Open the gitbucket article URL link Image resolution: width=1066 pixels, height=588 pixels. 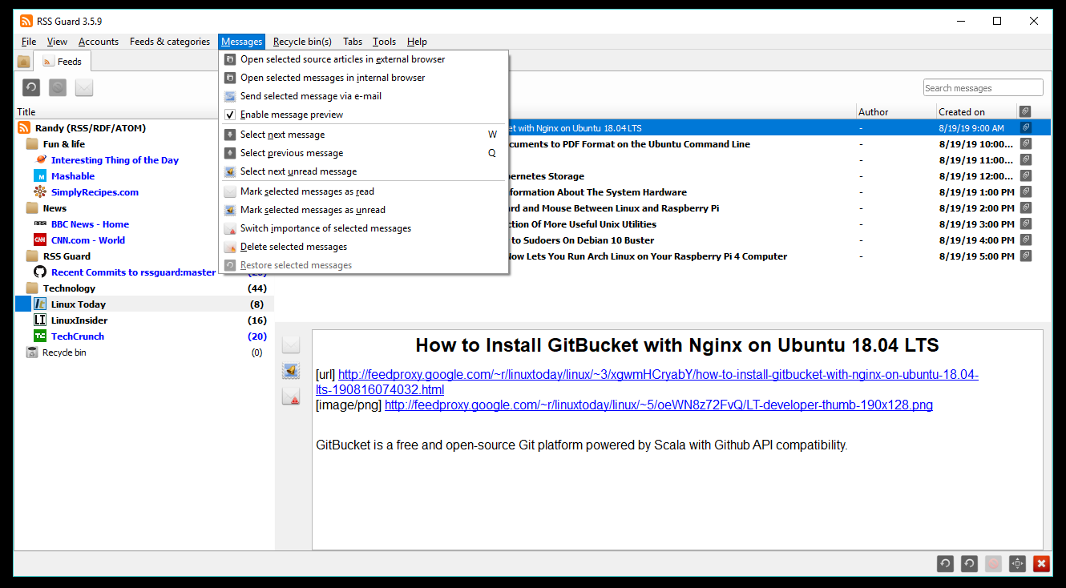pos(647,382)
